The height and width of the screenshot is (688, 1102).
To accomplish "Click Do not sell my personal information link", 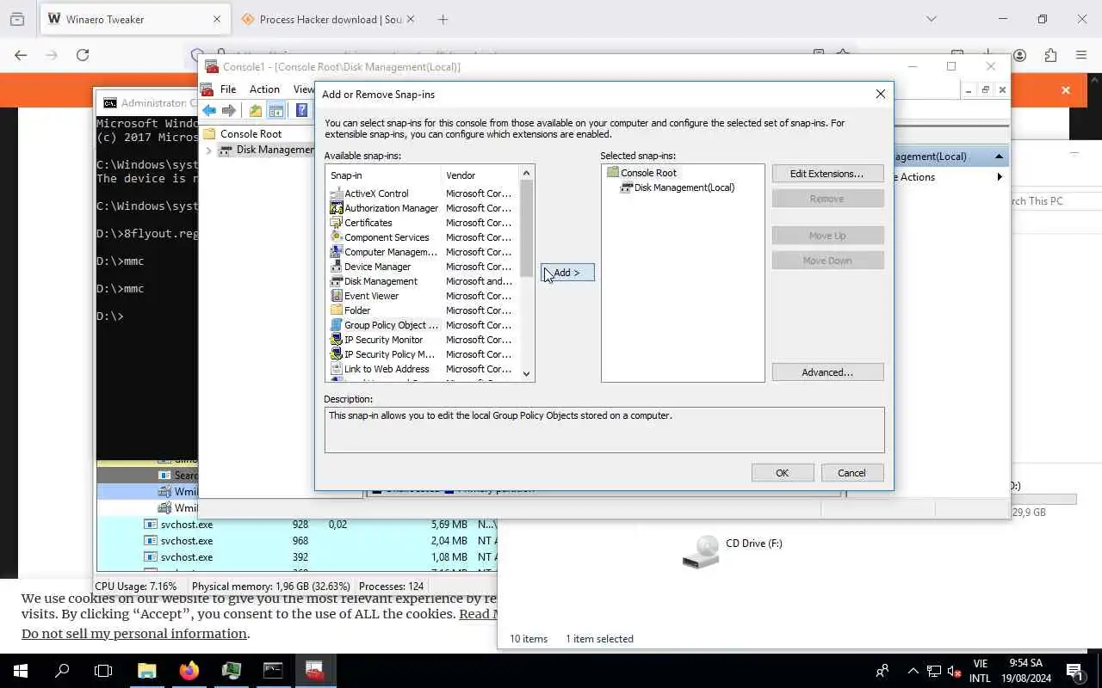I will 134,634.
